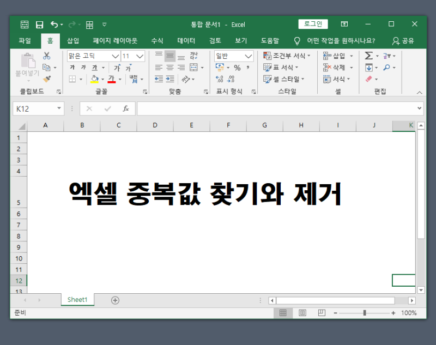
Task: Switch to Page Layout view in status bar
Action: (302, 313)
